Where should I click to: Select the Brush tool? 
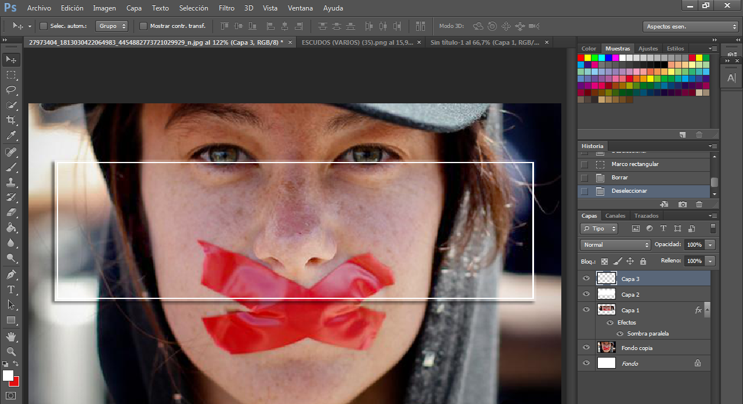(11, 167)
